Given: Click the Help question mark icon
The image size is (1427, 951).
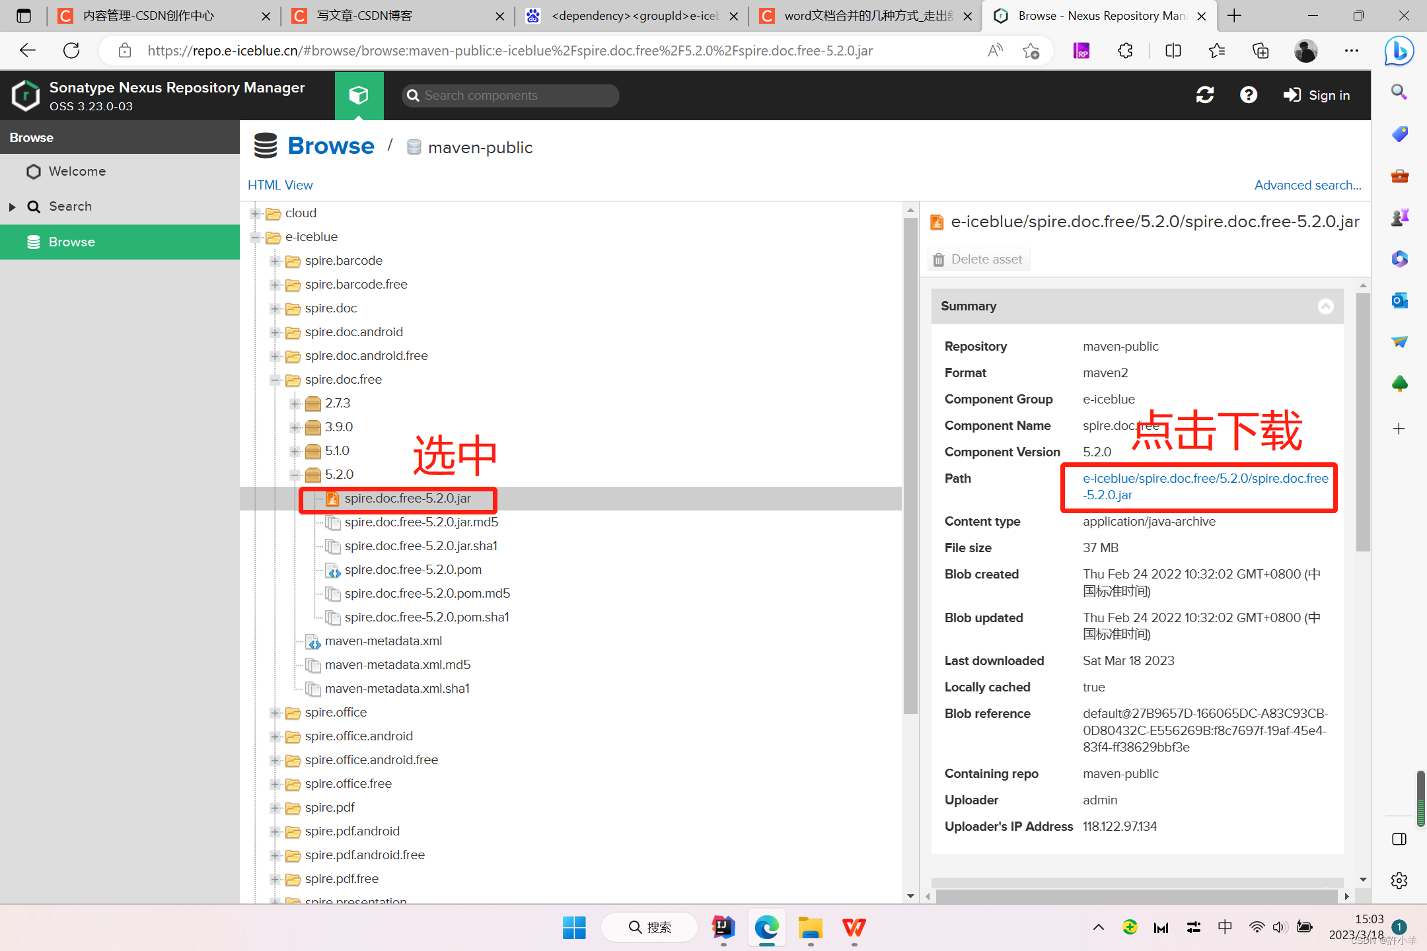Looking at the screenshot, I should pos(1249,96).
